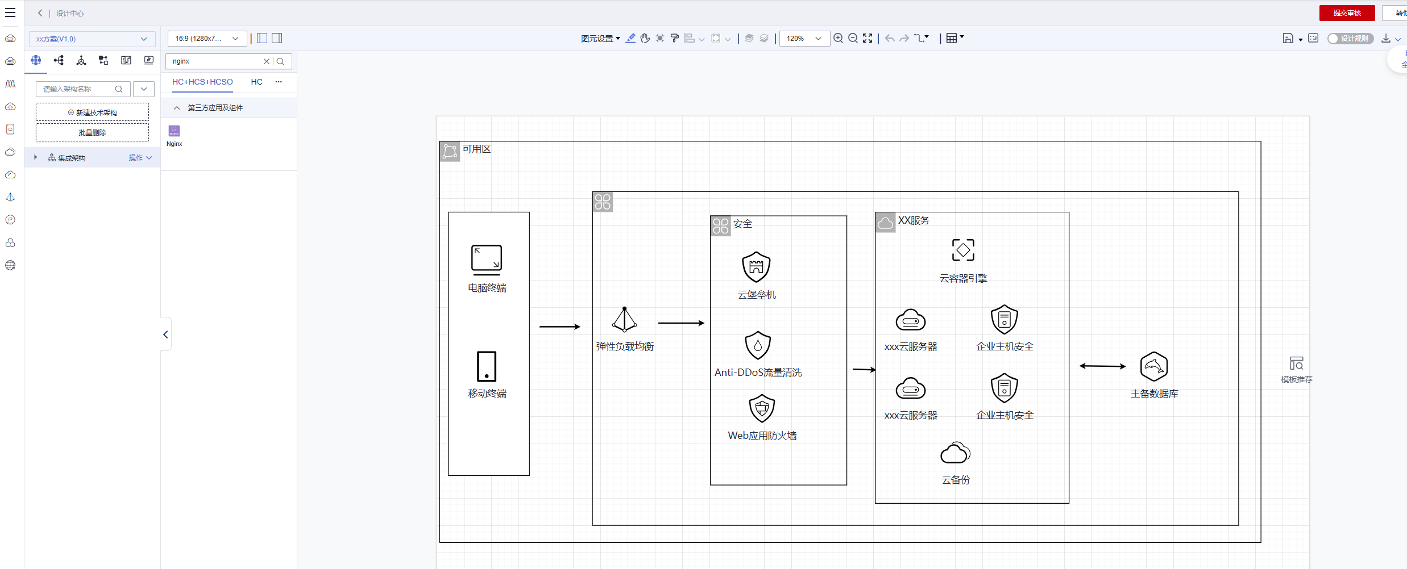This screenshot has height=569, width=1407.
Task: Open the 图元设置 dropdown menu
Action: pyautogui.click(x=600, y=39)
